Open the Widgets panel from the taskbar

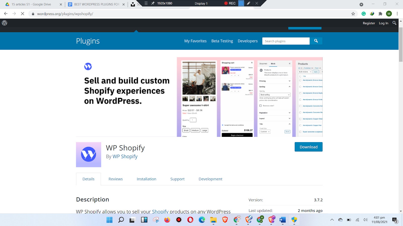pos(144,220)
